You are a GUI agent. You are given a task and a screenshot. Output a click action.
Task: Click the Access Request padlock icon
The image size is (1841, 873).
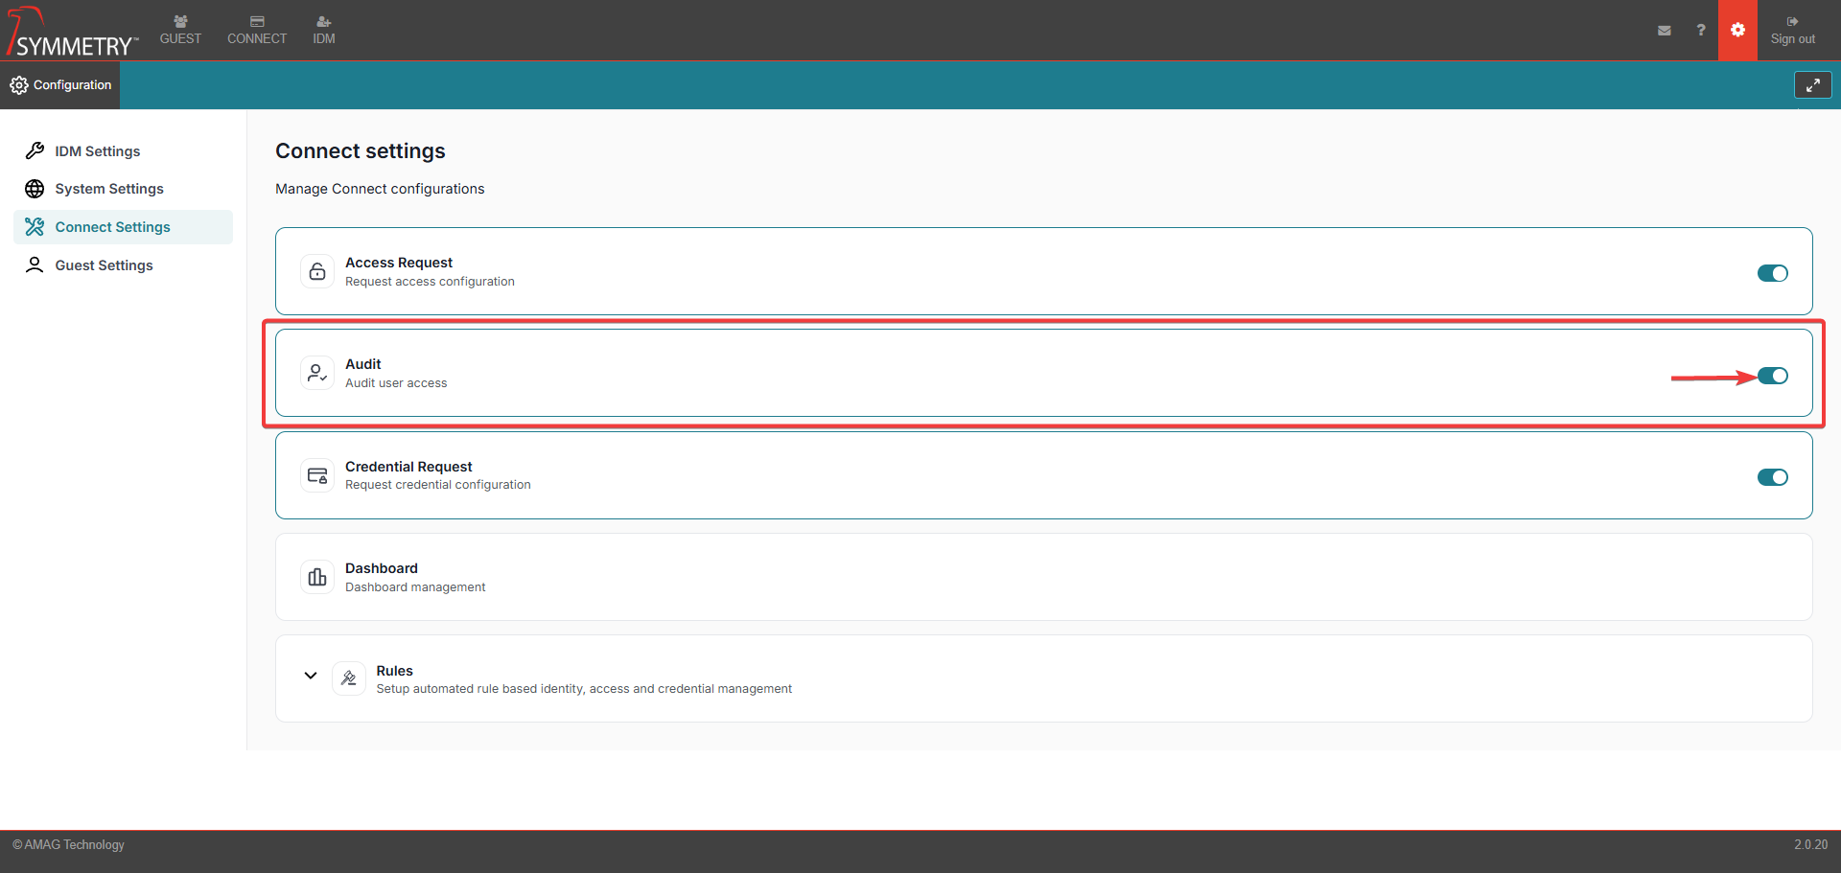tap(317, 272)
